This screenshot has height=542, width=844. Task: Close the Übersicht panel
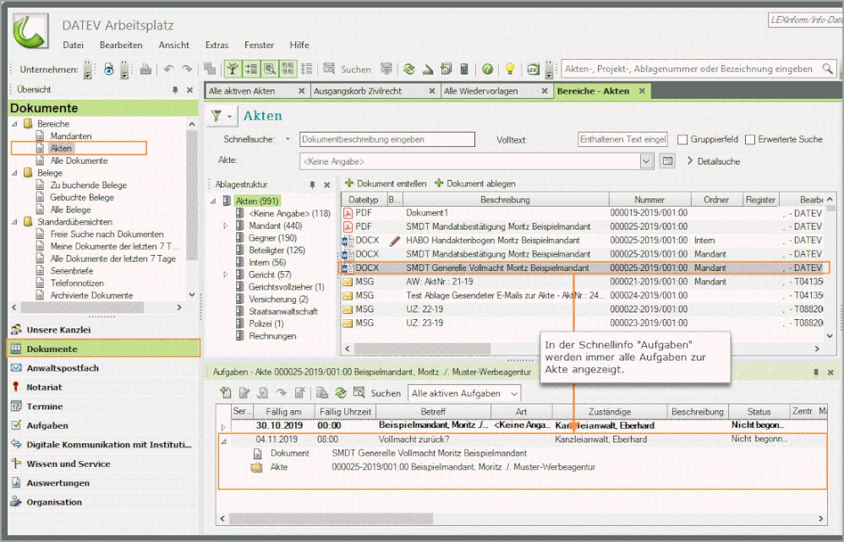(189, 90)
